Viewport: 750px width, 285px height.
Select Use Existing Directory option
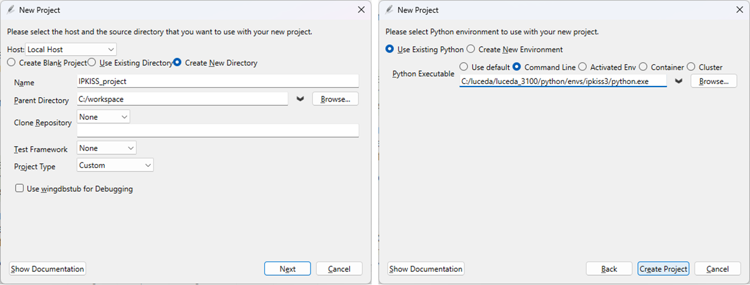point(92,63)
